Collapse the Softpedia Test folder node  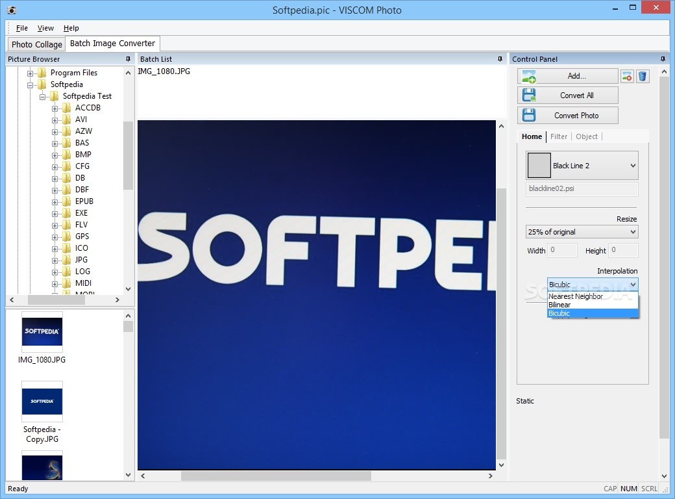click(x=43, y=96)
